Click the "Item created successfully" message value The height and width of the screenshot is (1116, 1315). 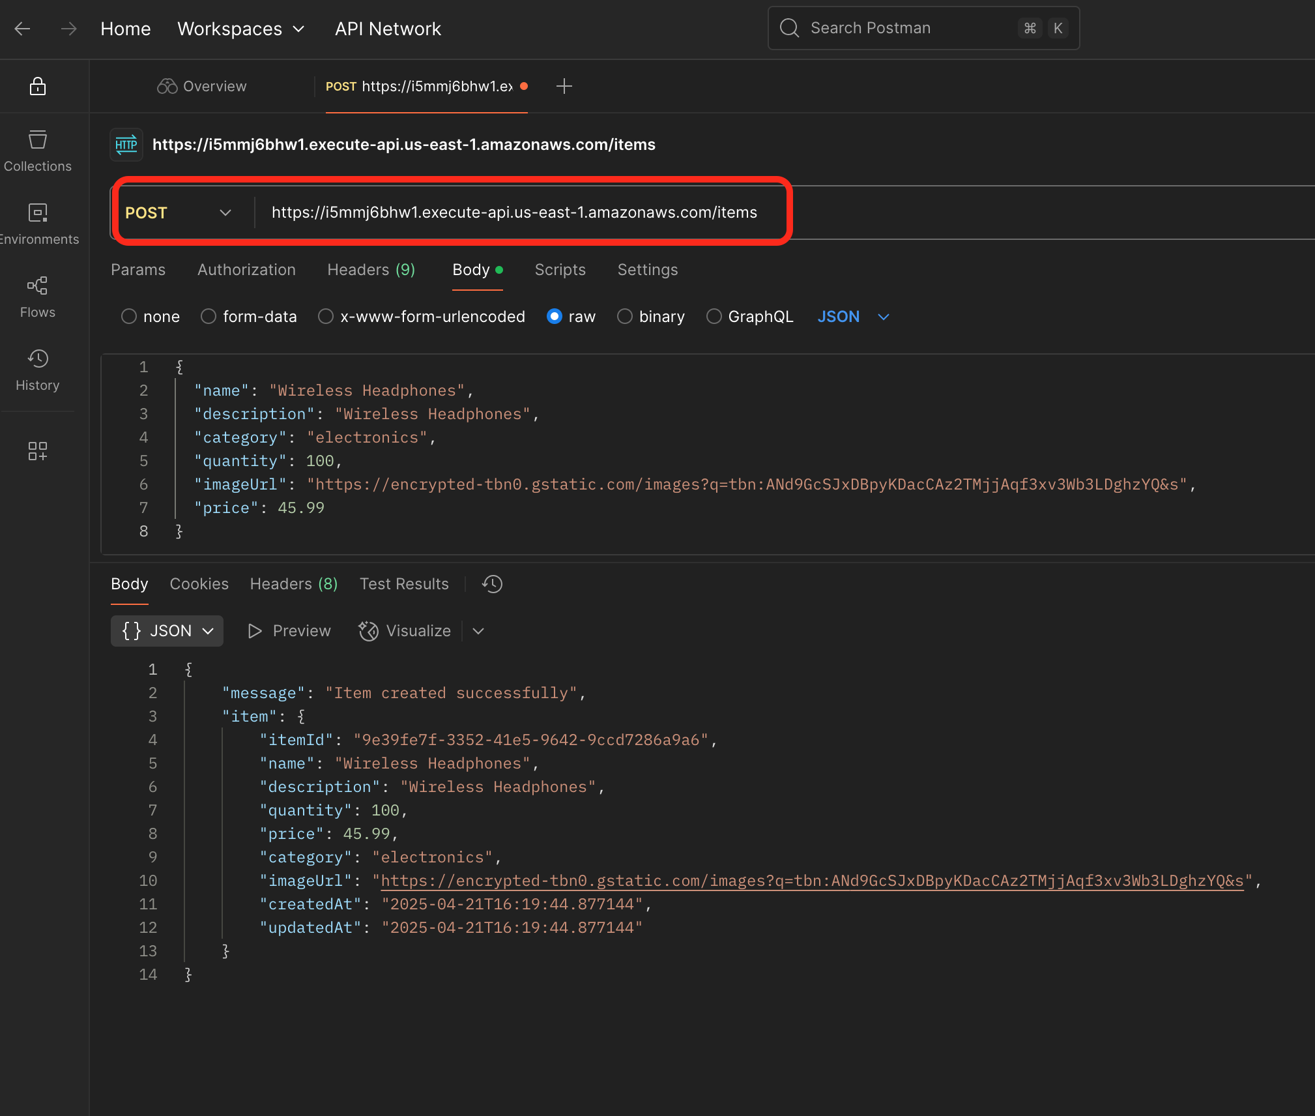pyautogui.click(x=451, y=693)
